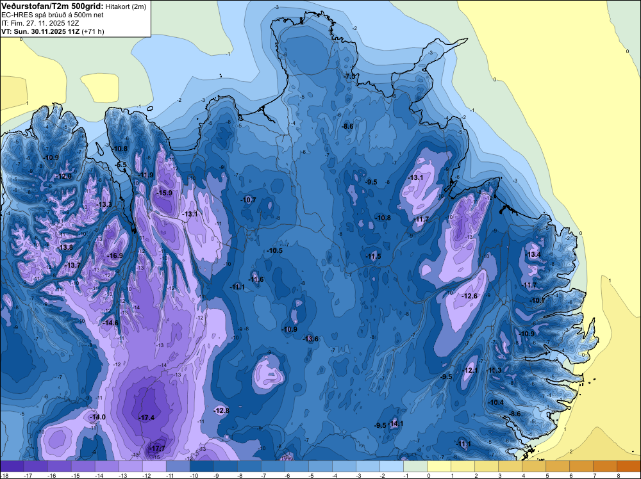The image size is (641, 479).
Task: Click the -17.7 temperature value
Action: 158,448
